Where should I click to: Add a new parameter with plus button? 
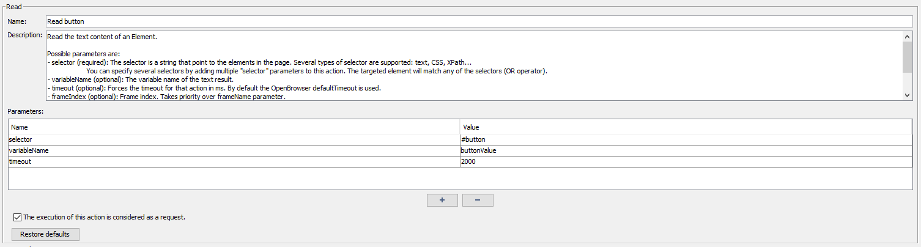pos(442,200)
